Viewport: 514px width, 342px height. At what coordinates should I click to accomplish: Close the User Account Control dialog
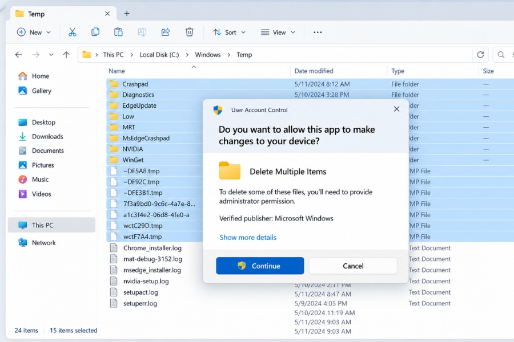(x=397, y=109)
